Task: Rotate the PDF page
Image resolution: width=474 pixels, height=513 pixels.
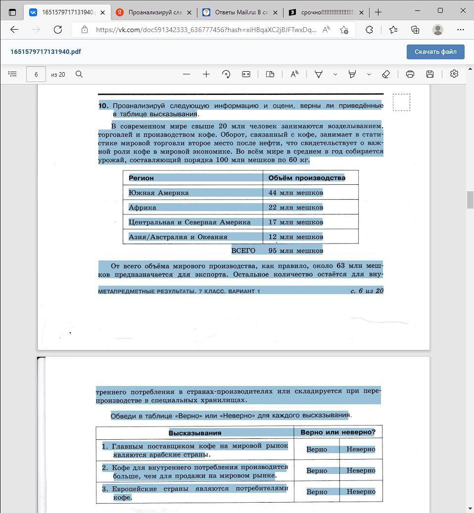Action: 226,74
